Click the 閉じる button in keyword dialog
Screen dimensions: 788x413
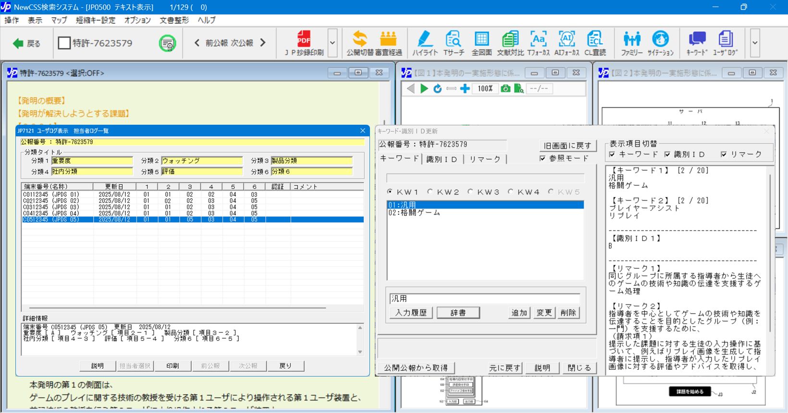pyautogui.click(x=579, y=368)
